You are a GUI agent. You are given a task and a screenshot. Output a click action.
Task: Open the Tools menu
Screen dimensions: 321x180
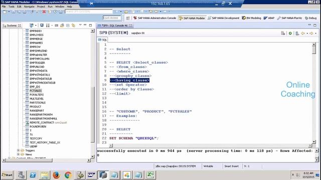tap(12, 6)
